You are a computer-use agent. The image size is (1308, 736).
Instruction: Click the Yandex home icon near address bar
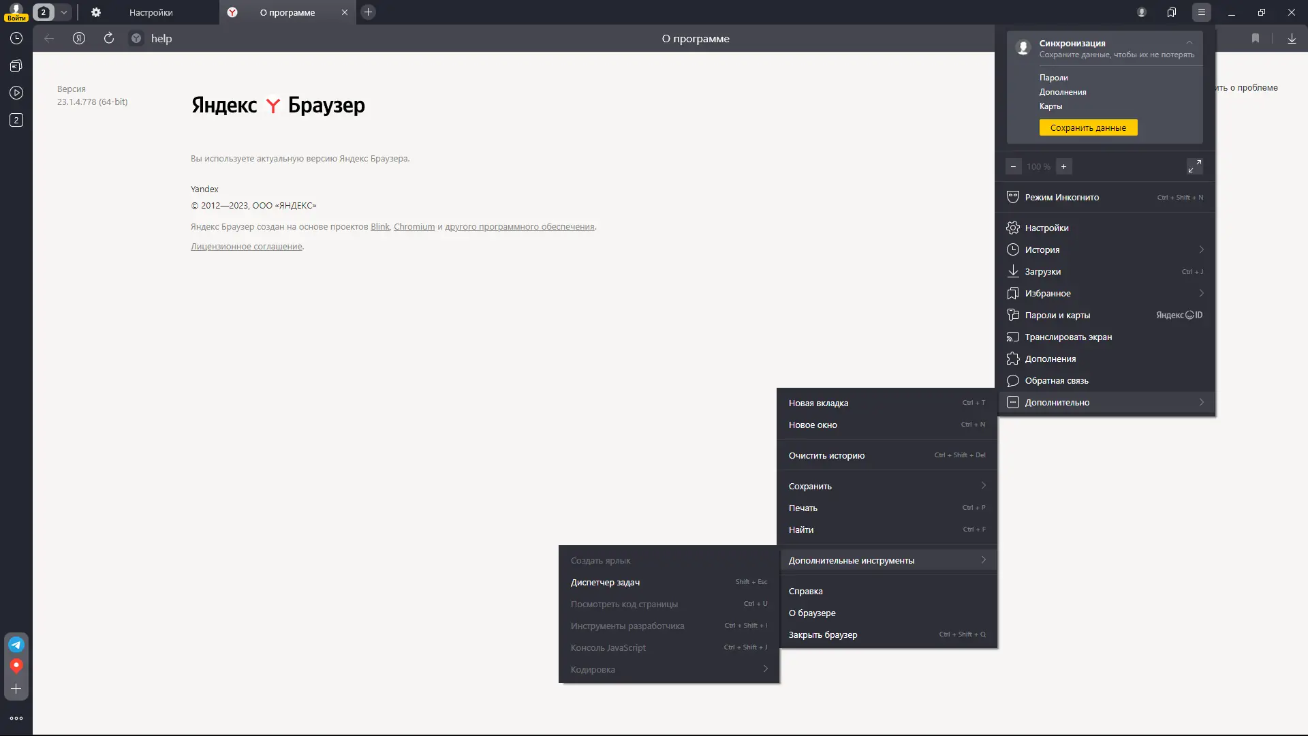79,39
